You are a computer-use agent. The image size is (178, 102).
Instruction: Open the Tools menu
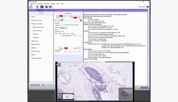58,4
